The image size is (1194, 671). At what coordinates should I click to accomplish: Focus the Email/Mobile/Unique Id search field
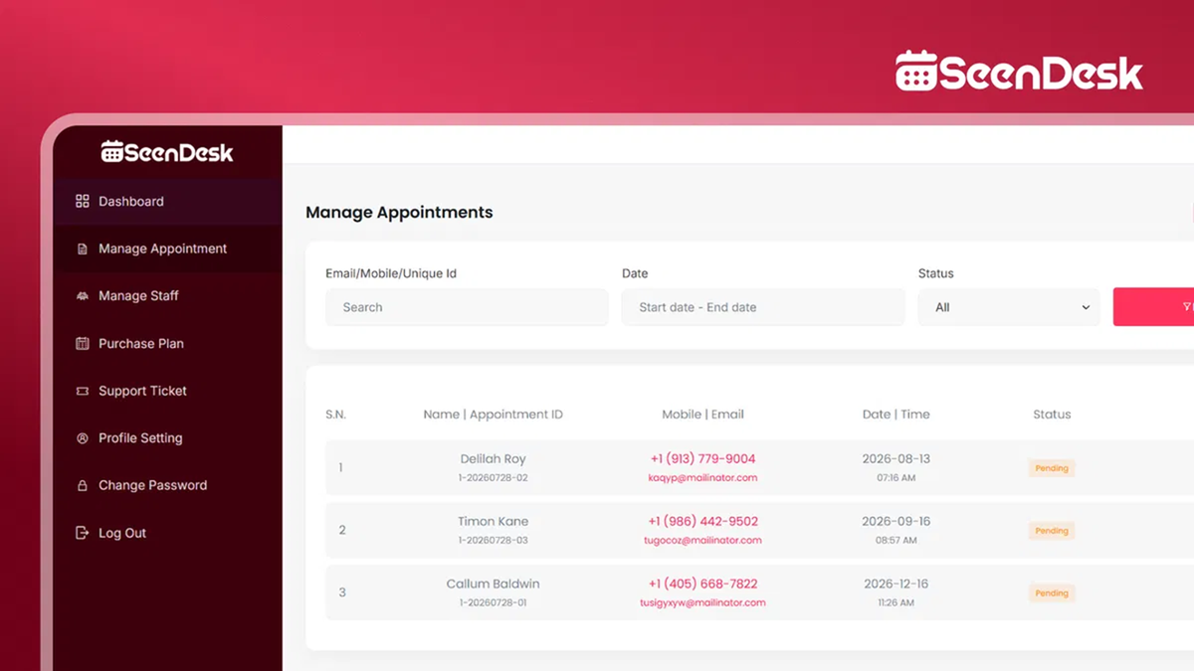(467, 307)
